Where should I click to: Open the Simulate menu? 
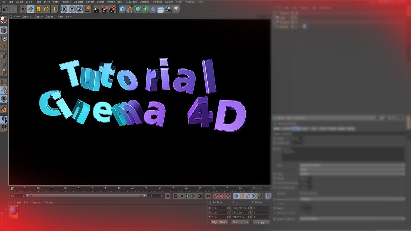coord(78,2)
